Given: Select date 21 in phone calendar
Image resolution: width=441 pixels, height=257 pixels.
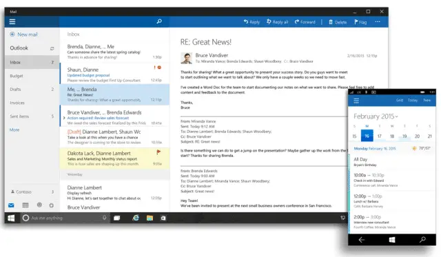Looking at the screenshot, I should point(430,136).
